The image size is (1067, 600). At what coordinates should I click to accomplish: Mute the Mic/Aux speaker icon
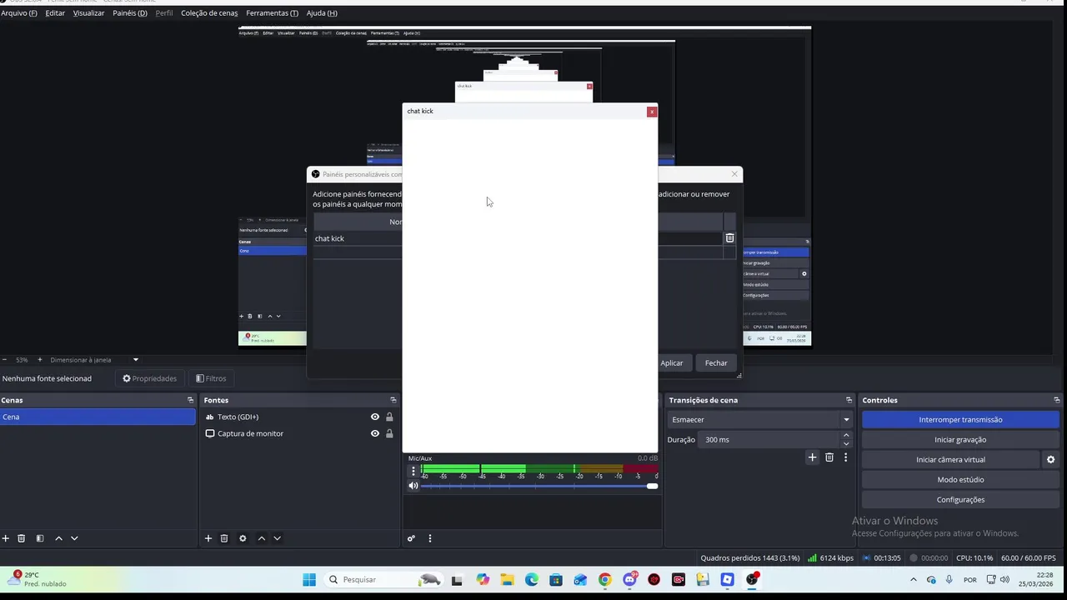pos(413,486)
